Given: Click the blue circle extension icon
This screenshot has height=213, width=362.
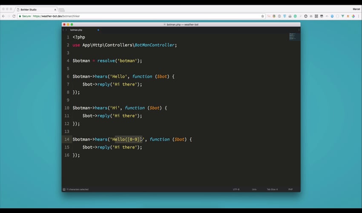Looking at the screenshot, I should pos(332,16).
